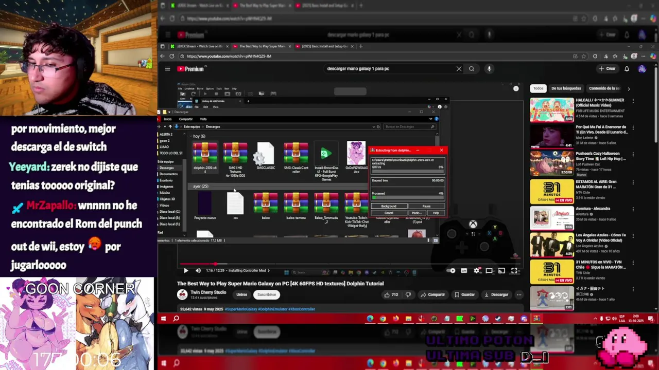Dislike the video with thumbs down

(408, 295)
